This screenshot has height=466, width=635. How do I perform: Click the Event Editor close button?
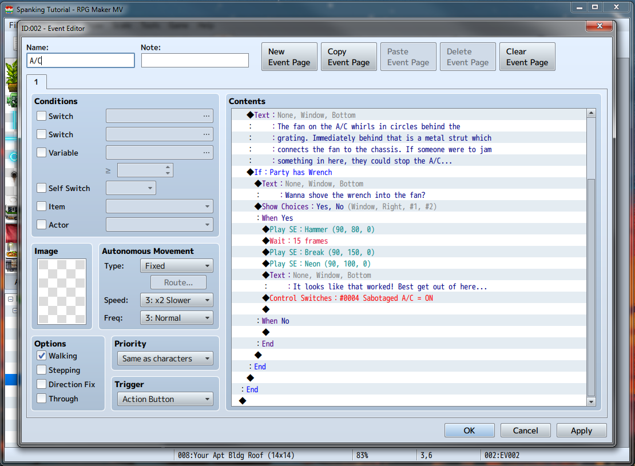click(600, 26)
